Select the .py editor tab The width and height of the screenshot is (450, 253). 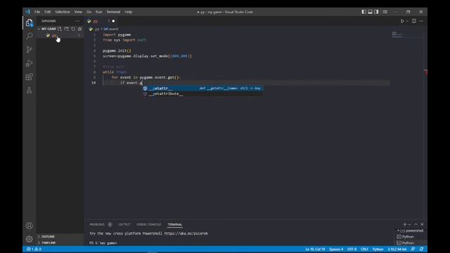[101, 21]
